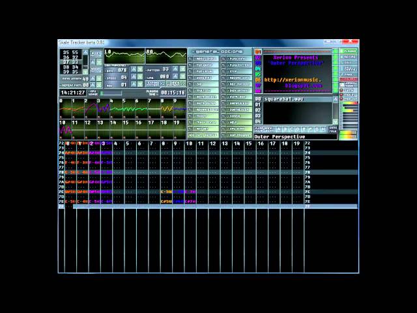
Task: Click the R0 right output oscilloscope
Action: (166, 56)
